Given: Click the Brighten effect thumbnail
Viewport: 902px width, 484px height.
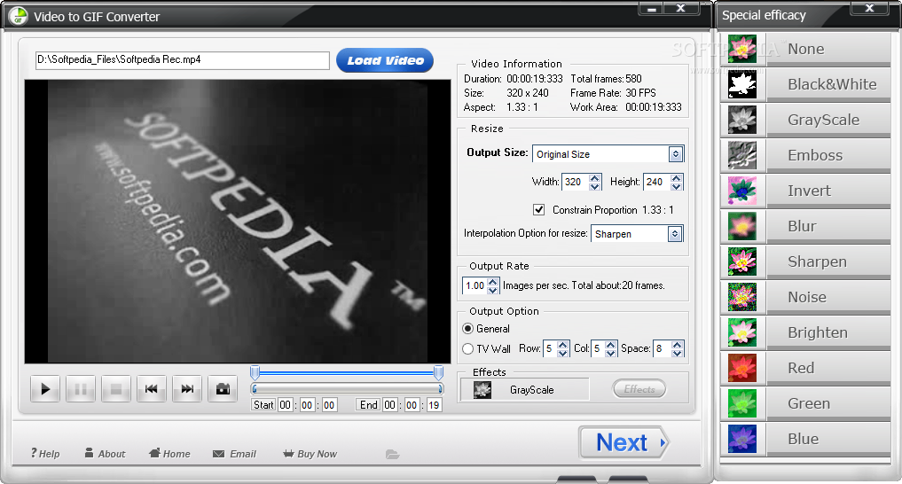Looking at the screenshot, I should tap(742, 332).
